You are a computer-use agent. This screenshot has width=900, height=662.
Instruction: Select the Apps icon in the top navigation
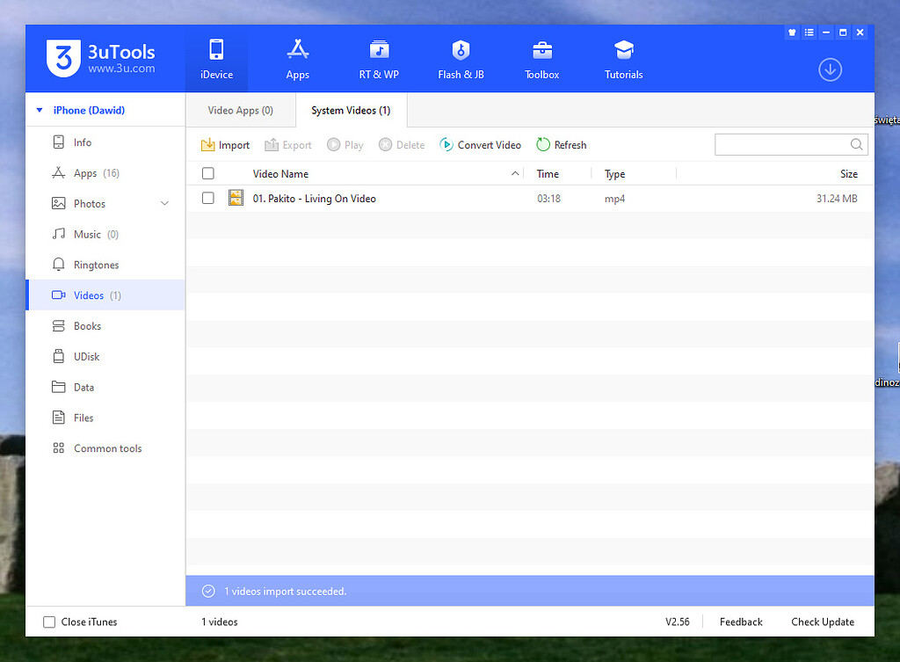click(297, 59)
